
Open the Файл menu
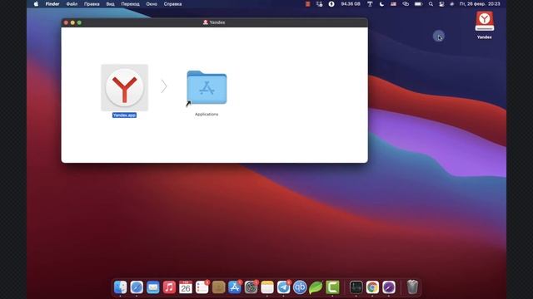click(72, 4)
